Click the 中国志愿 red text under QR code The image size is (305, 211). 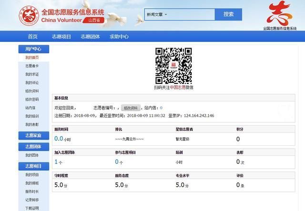(178, 88)
